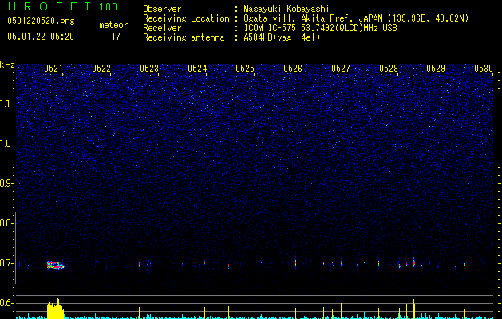Click the 1.0 kHz axis label
This screenshot has height=319, width=502.
pos(6,144)
